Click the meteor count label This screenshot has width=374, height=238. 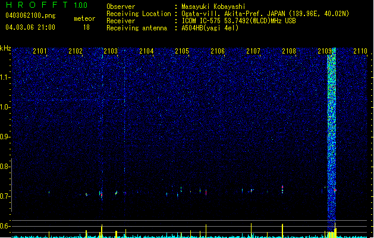click(84, 18)
